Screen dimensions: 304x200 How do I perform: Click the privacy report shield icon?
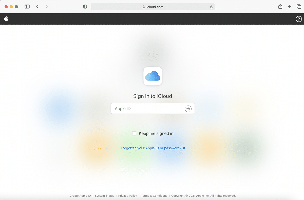[x=85, y=7]
